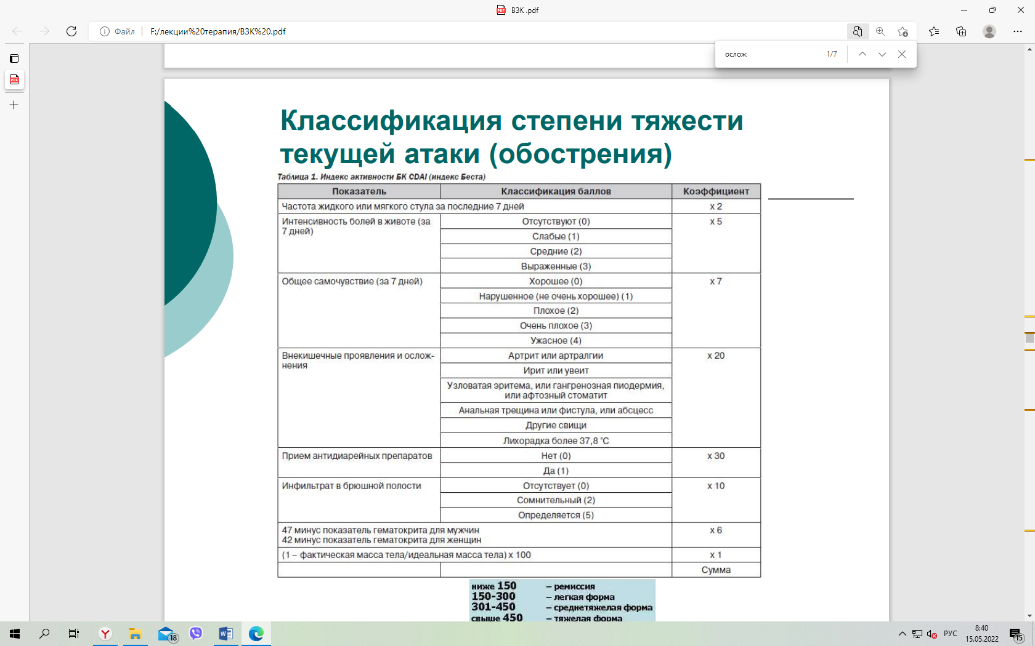Click 'Прием антидиарейных препаратов' row label
Image resolution: width=1035 pixels, height=646 pixels.
coord(357,456)
